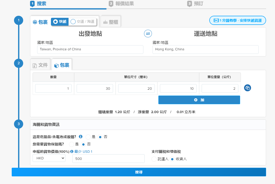This screenshot has height=184, width=275.
Task: Click the quantity input showing 1
Action: [x=53, y=88]
